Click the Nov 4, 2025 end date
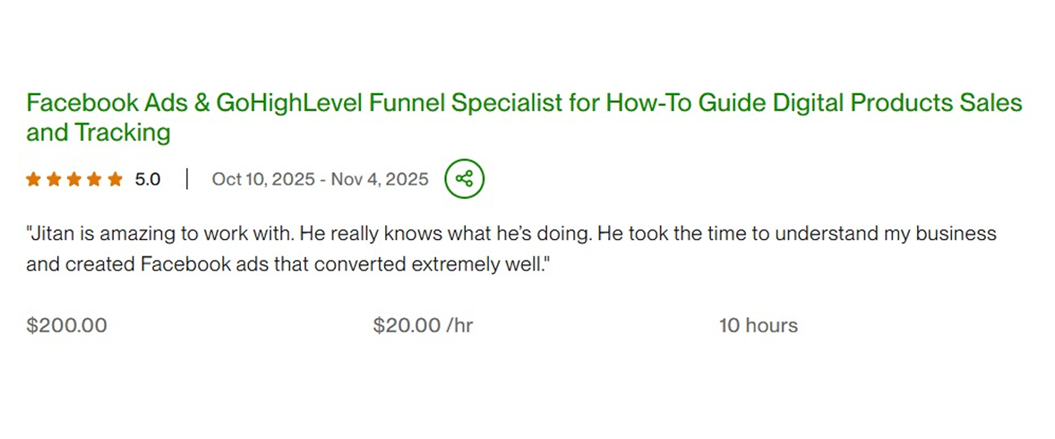This screenshot has width=1055, height=439. pyautogui.click(x=380, y=179)
